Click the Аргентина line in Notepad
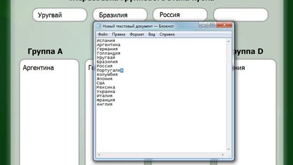This screenshot has height=165, width=293. [x=109, y=45]
